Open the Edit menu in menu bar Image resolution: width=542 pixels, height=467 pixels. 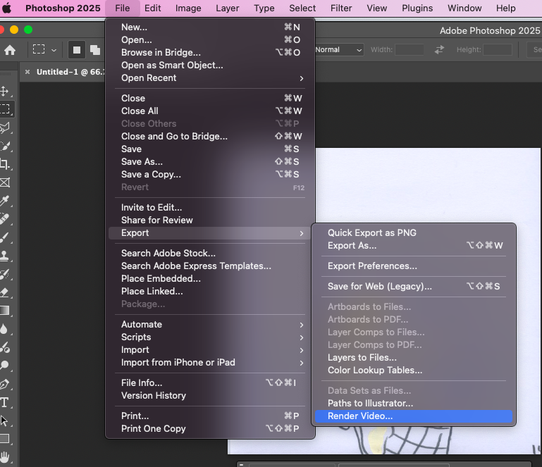click(153, 8)
